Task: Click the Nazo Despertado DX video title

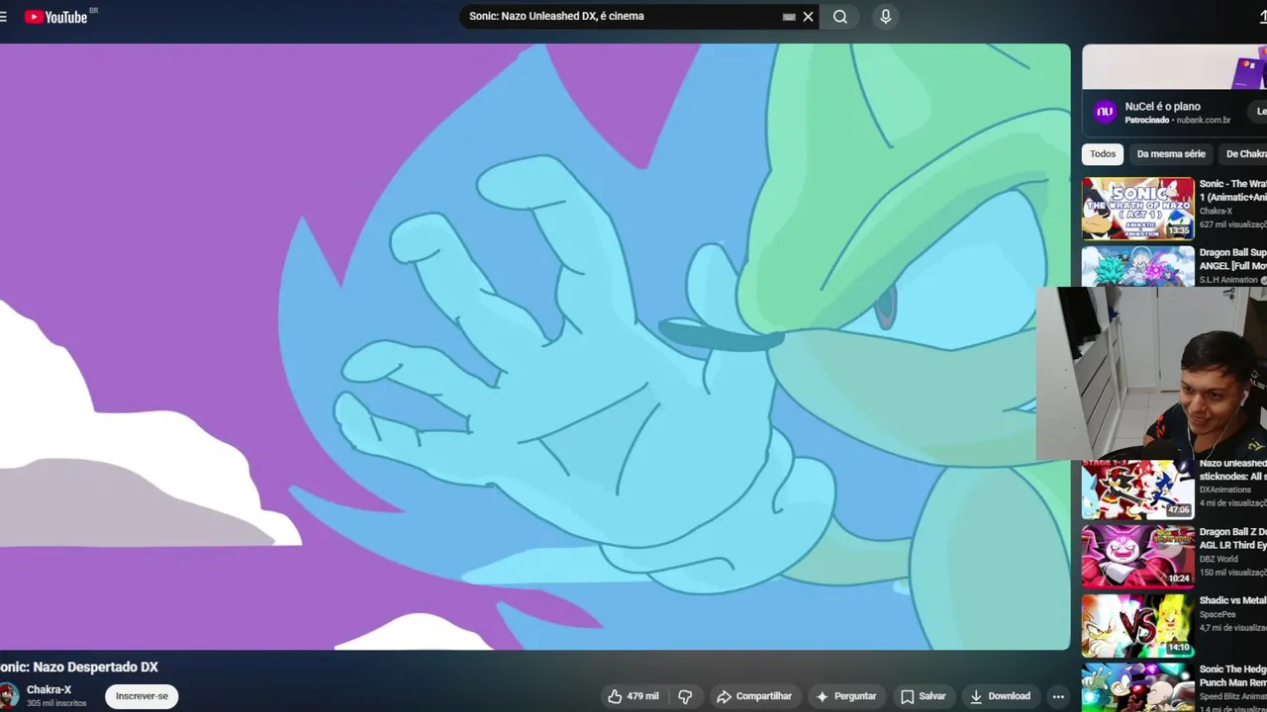Action: [79, 667]
